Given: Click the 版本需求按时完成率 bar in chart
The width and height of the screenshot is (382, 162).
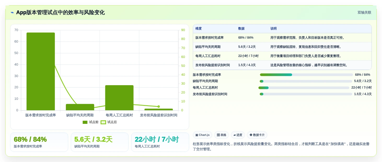Looking at the screenshot, I should [x=41, y=71].
